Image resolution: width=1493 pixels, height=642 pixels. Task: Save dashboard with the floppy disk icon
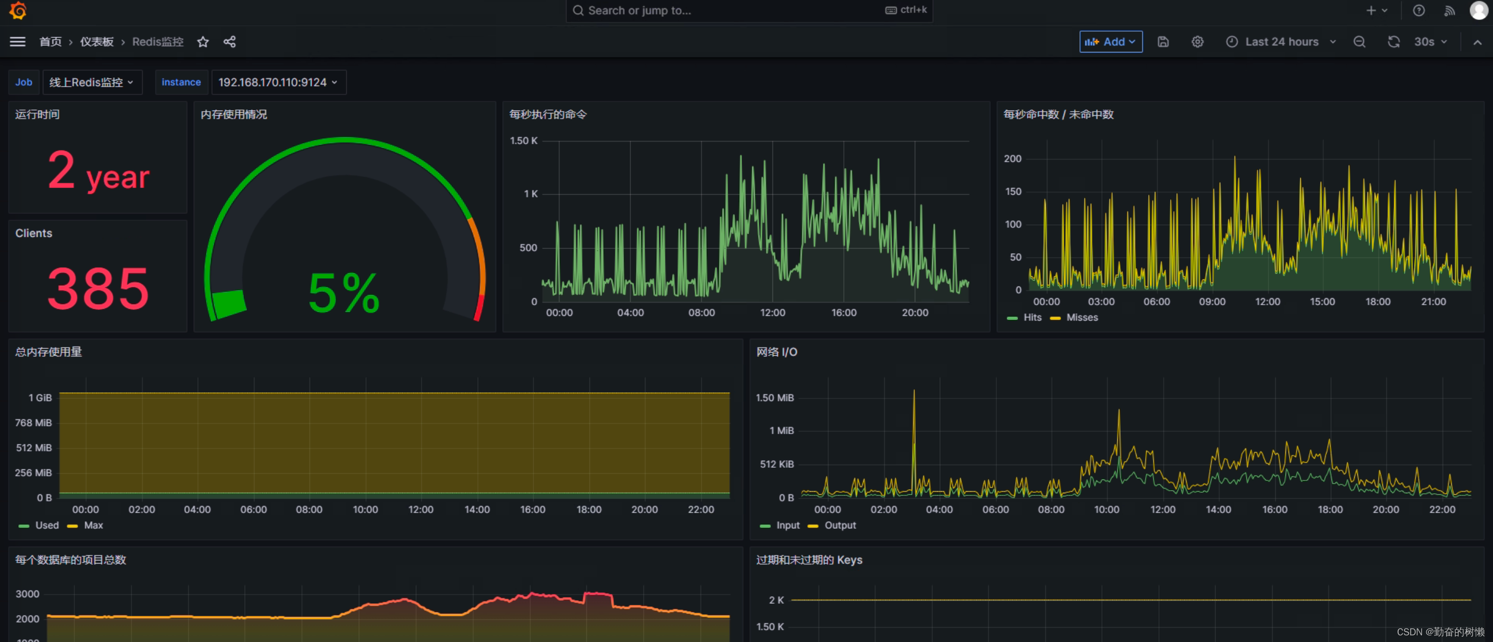coord(1163,42)
